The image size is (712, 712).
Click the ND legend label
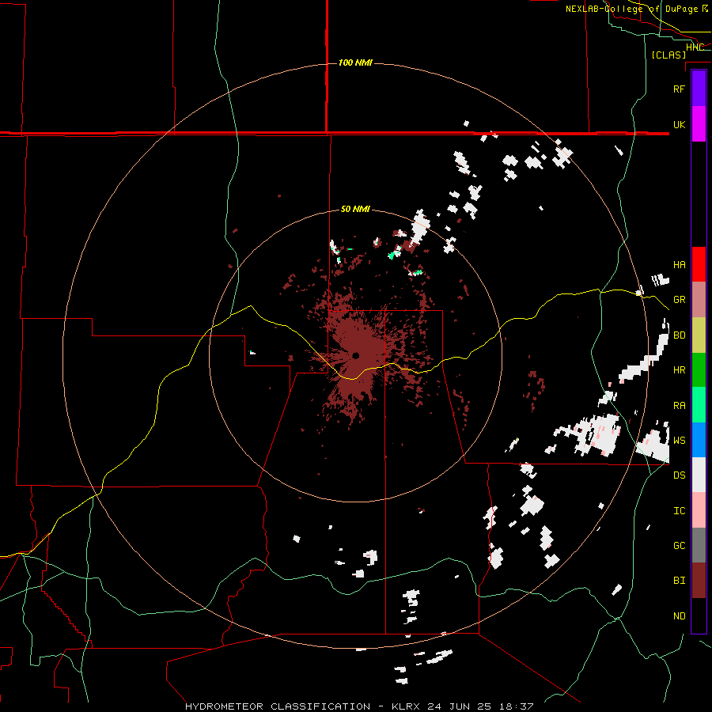tap(679, 615)
